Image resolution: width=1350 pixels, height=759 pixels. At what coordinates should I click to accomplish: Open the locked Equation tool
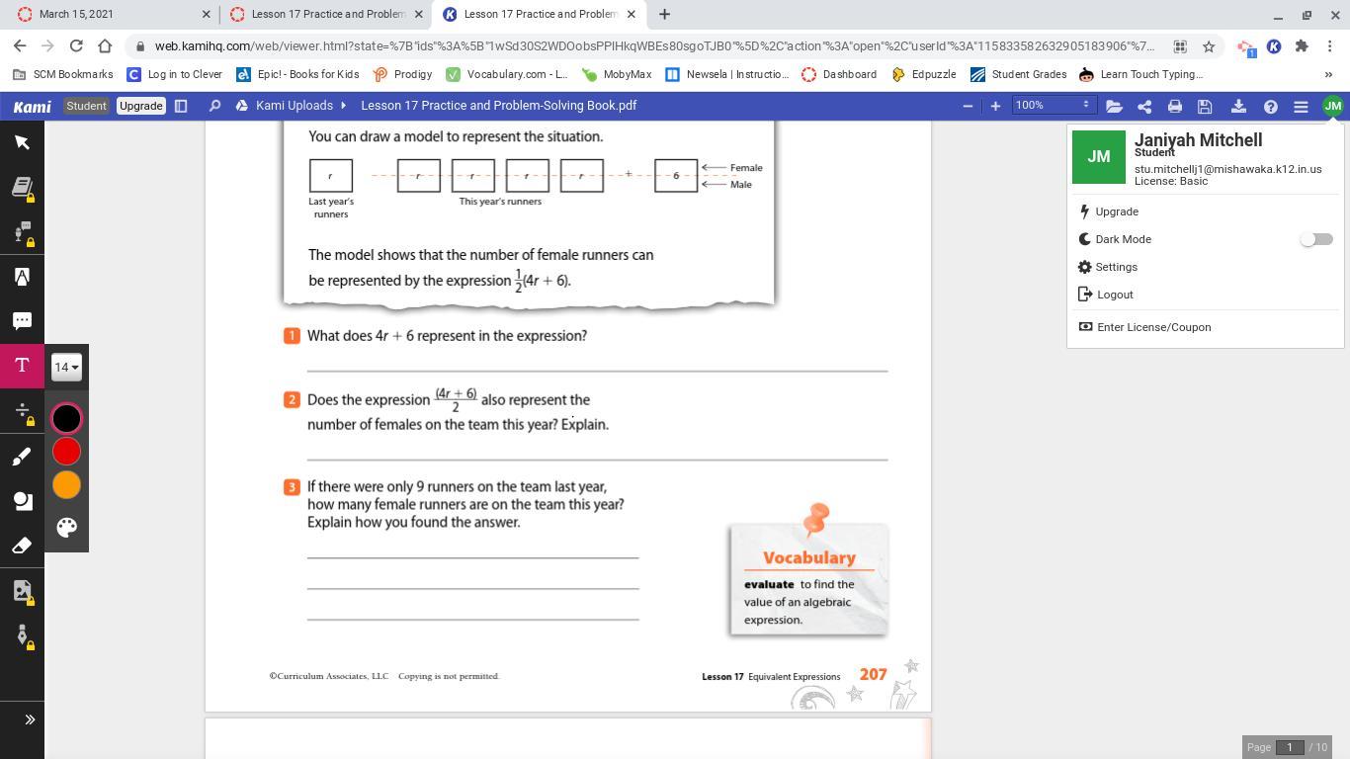22,411
